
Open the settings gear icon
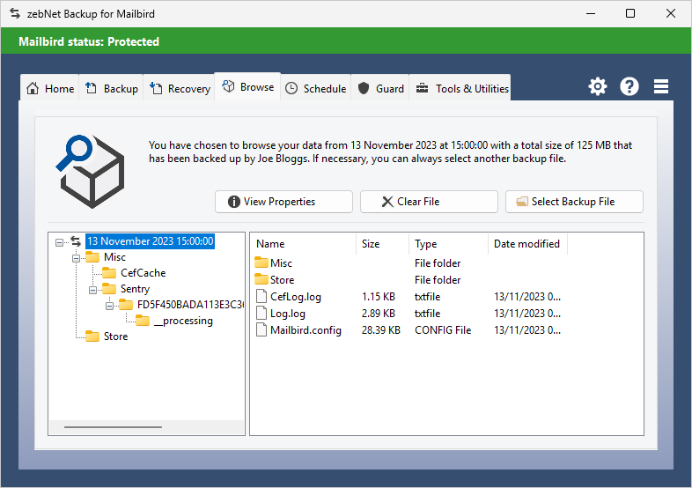tap(598, 86)
